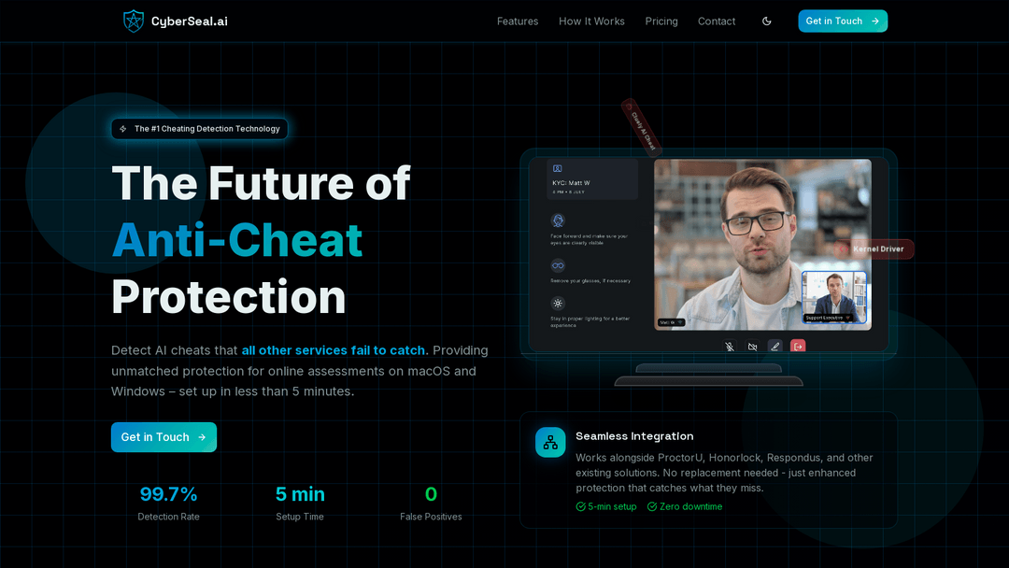Click the lighting brightness guideline icon
Viewport: 1009px width, 568px height.
(x=557, y=304)
